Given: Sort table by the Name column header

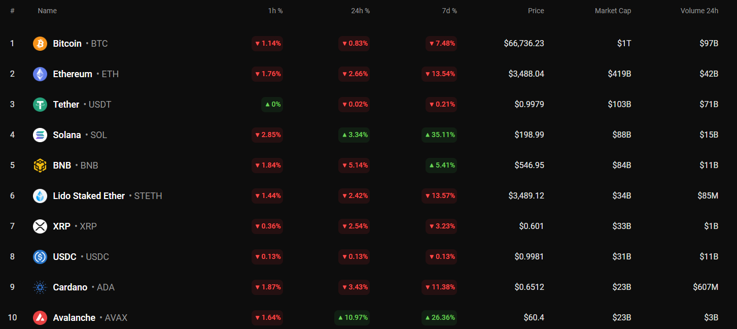Looking at the screenshot, I should (x=47, y=11).
